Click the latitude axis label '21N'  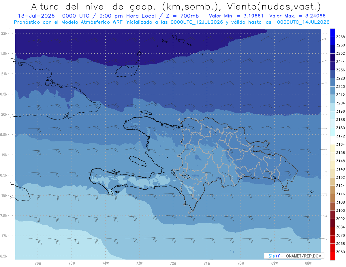5,74
